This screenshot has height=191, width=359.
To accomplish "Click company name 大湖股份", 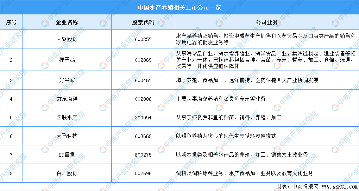I will click(x=67, y=39).
